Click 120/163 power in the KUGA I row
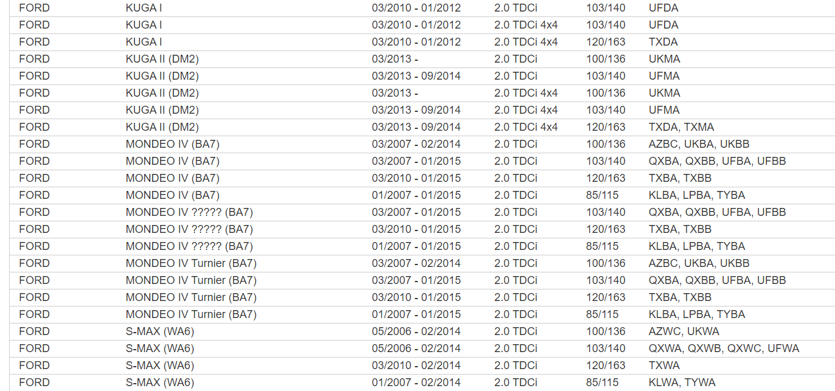This screenshot has width=835, height=391. point(606,42)
